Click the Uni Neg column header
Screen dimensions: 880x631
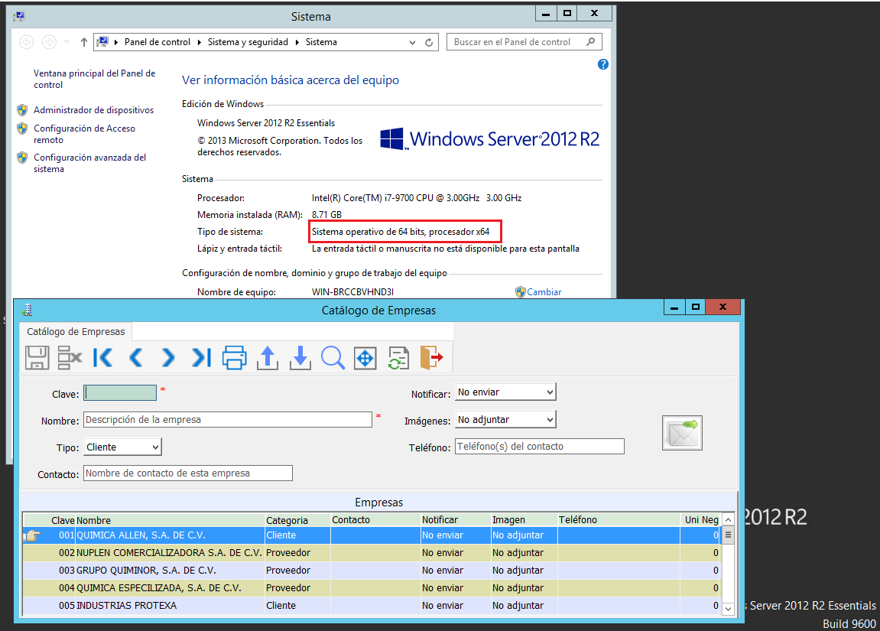[x=700, y=520]
